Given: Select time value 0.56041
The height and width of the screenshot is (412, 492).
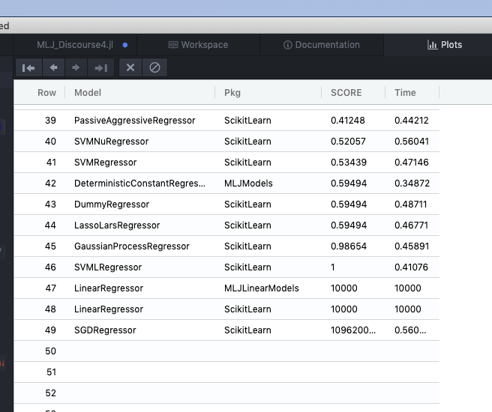Looking at the screenshot, I should click(412, 142).
